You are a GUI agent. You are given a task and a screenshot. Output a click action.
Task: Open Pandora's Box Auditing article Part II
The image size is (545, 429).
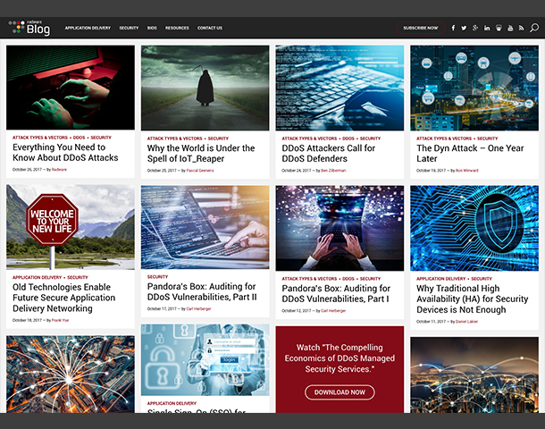(202, 291)
